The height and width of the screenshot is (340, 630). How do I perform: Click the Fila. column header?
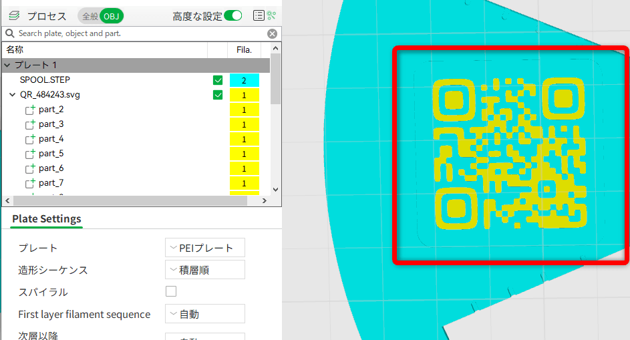click(x=244, y=50)
